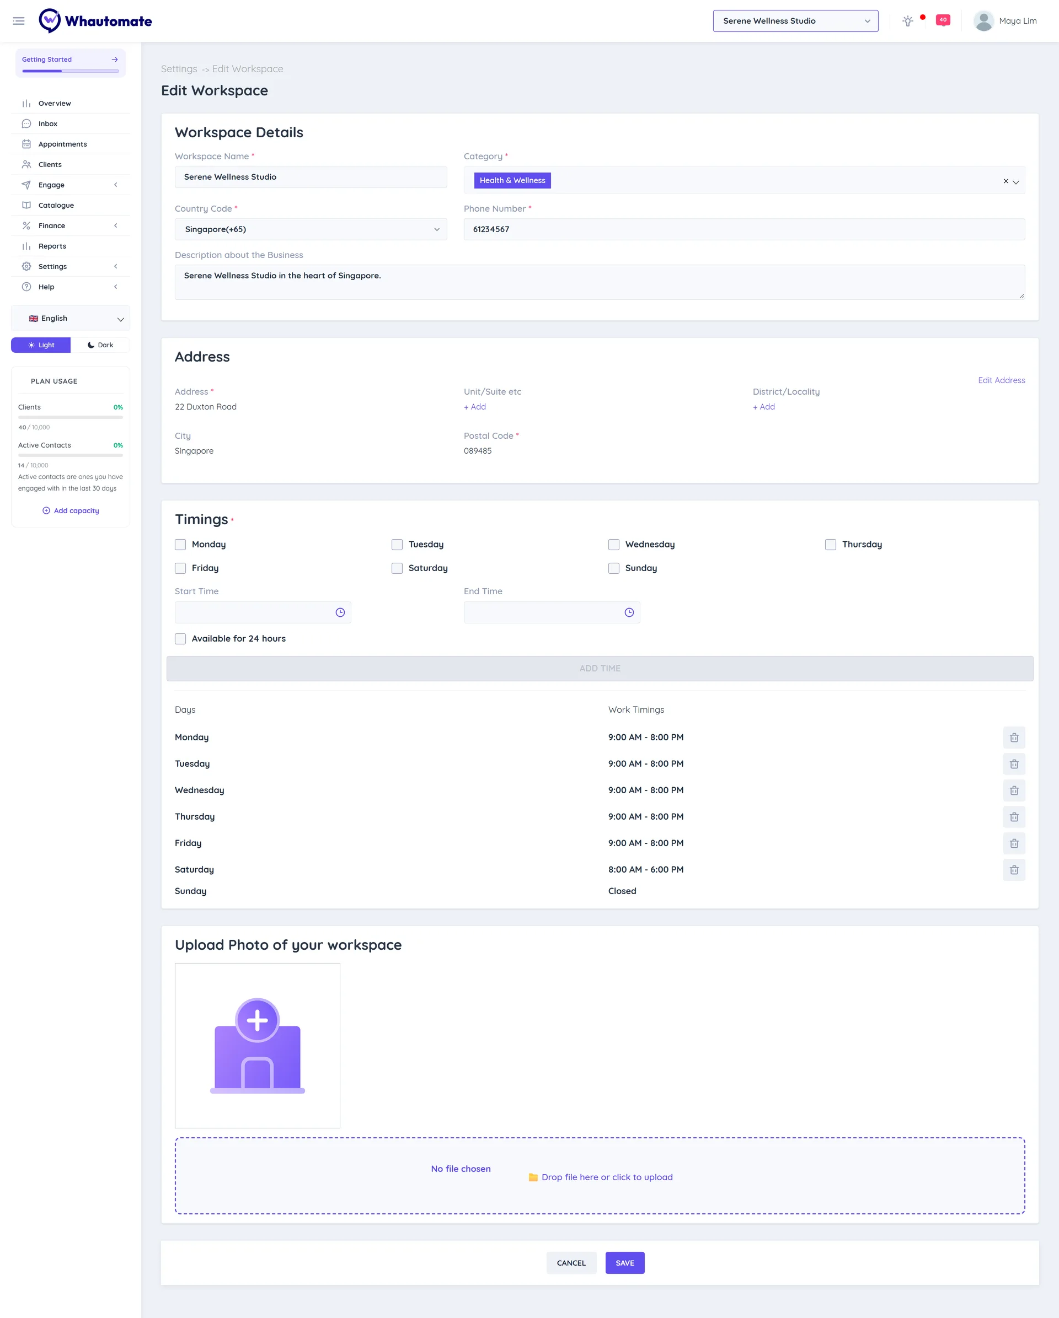Check the Sunday checkbox
Viewport: 1059px width, 1318px height.
tap(614, 568)
